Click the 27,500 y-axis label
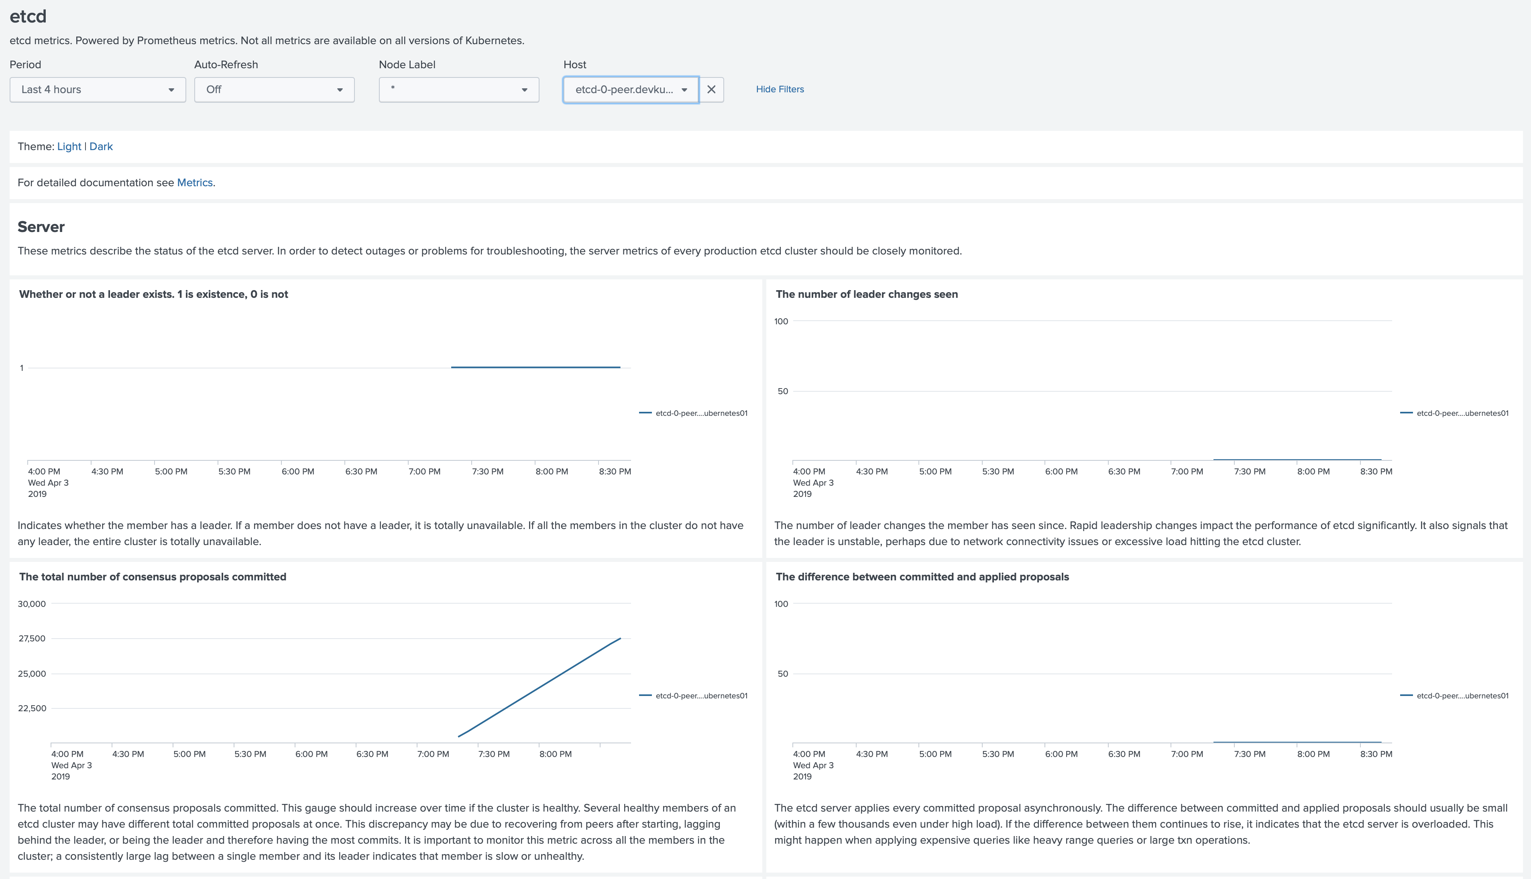Viewport: 1531px width, 879px height. tap(31, 639)
